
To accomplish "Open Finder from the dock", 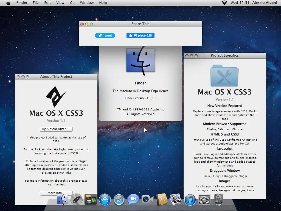I will pos(62,199).
